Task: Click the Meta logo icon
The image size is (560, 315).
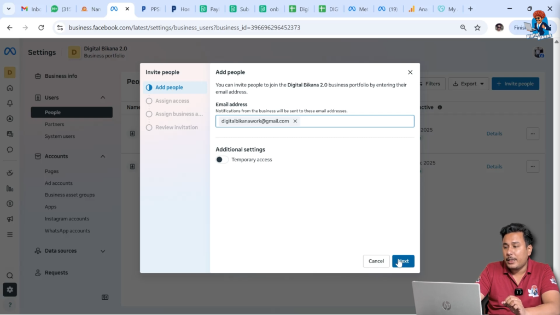Action: pyautogui.click(x=10, y=51)
